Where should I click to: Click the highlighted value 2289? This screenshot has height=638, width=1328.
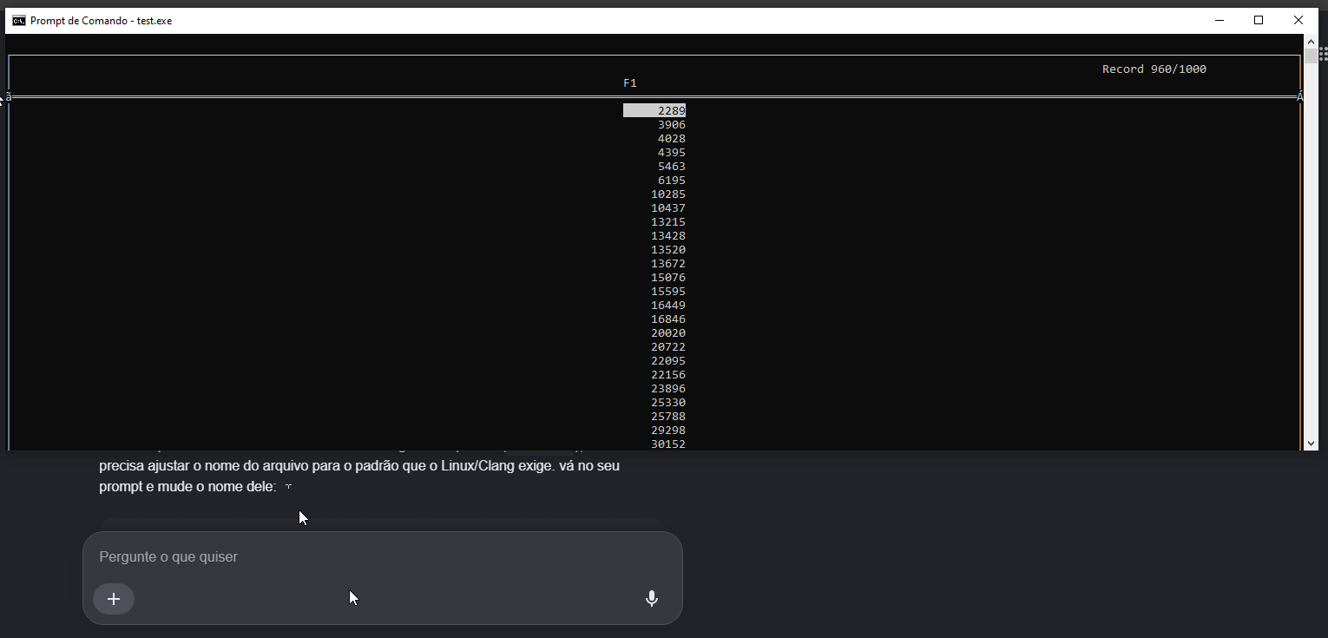click(654, 111)
